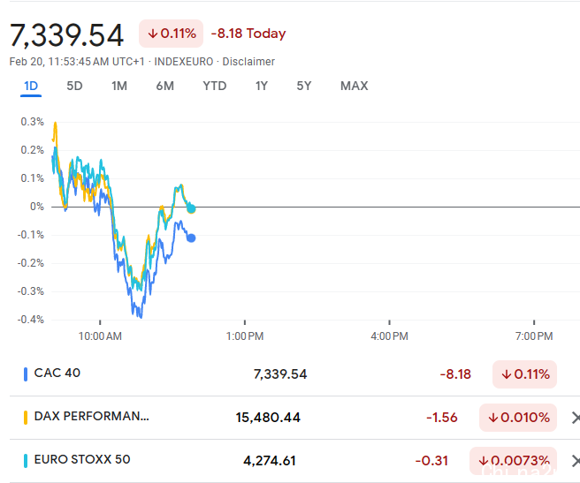This screenshot has width=580, height=483.
Task: Remove EURO STOXX 50 comparison with its X
Action: 576,461
